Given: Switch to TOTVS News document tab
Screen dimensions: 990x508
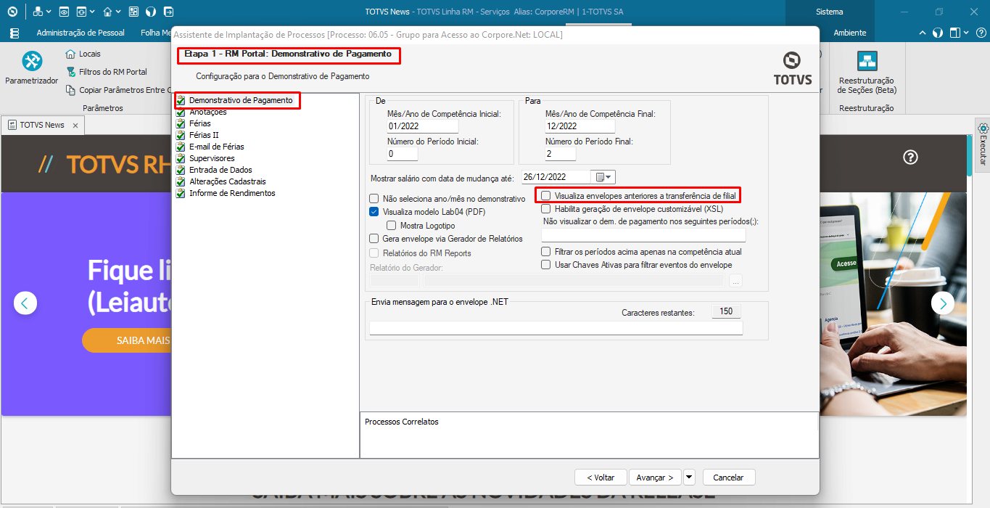Looking at the screenshot, I should (43, 125).
